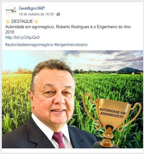This screenshot has height=154, width=144.
Task: Click the star emoji after DESTAQUE
Action: coord(36,22)
